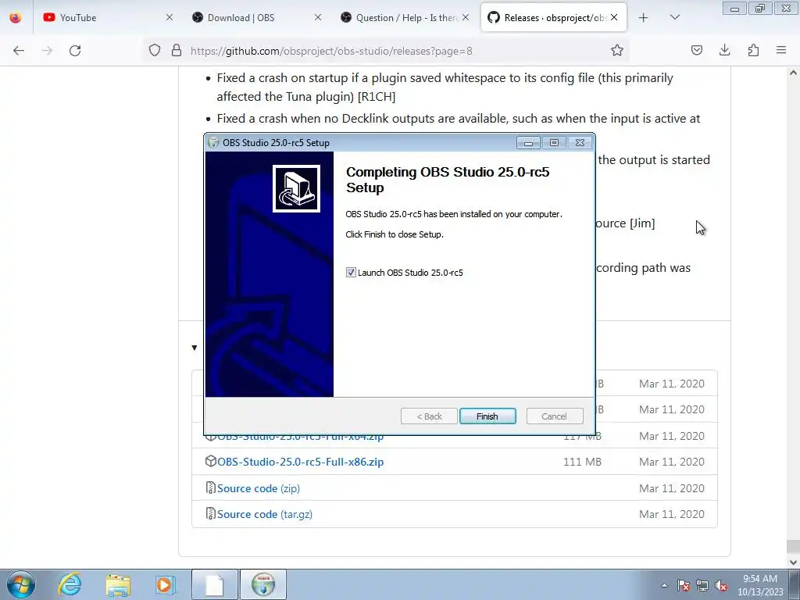The height and width of the screenshot is (600, 800).
Task: Click the blank document taskbar item
Action: (x=215, y=584)
